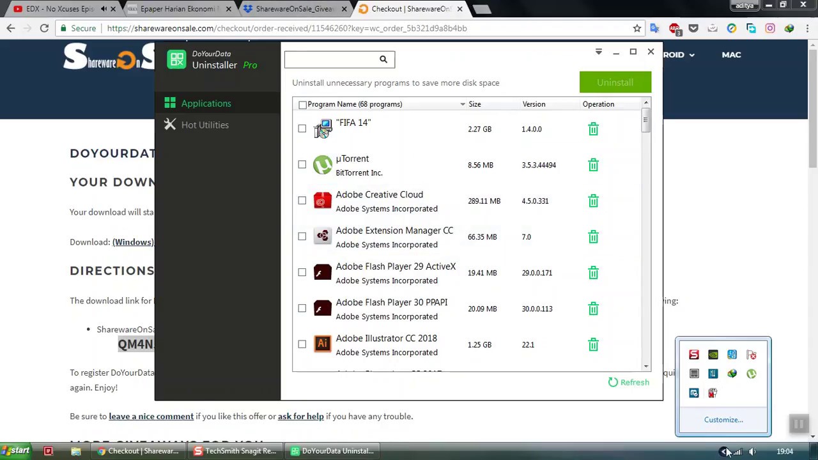Open the 'ask for help' webpage link
Viewport: 818px width, 460px height.
point(300,417)
